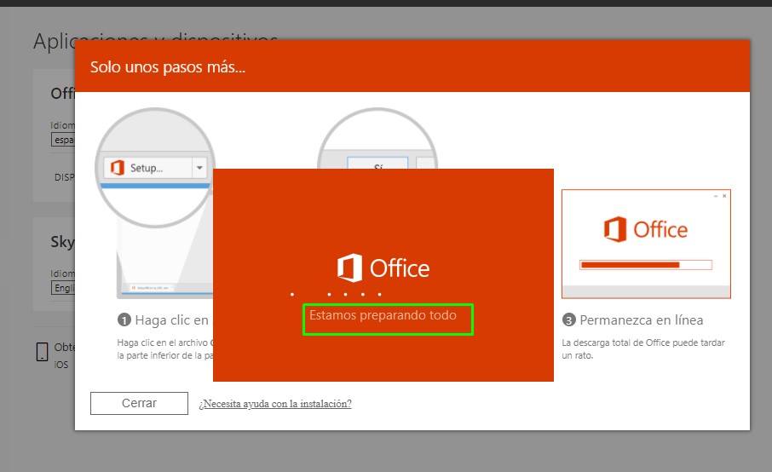Click the 'Solo unos pasos más...' header
This screenshot has width=772, height=472.
point(168,66)
